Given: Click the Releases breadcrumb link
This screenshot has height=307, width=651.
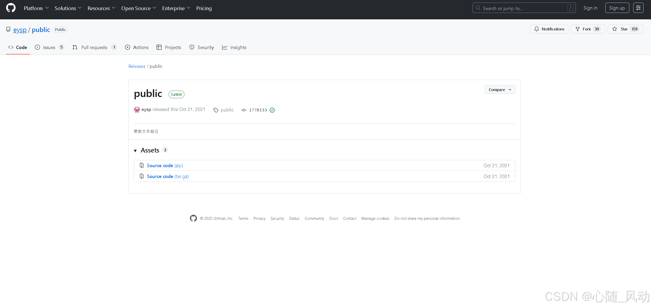Looking at the screenshot, I should [x=137, y=66].
